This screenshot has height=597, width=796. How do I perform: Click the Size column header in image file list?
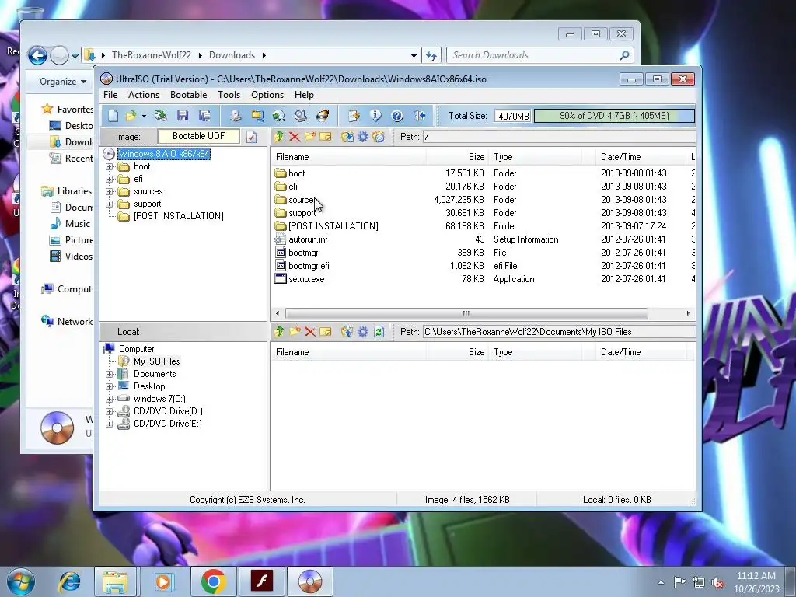pyautogui.click(x=456, y=157)
